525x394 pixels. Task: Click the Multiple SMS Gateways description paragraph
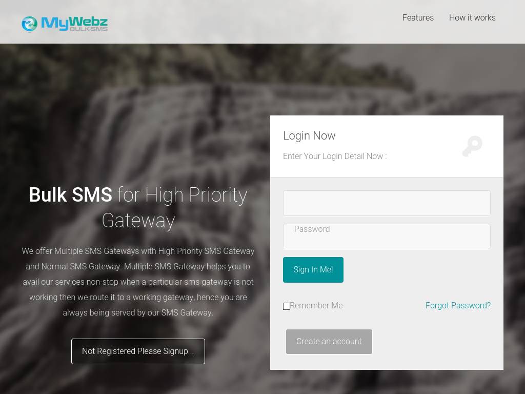pyautogui.click(x=138, y=282)
